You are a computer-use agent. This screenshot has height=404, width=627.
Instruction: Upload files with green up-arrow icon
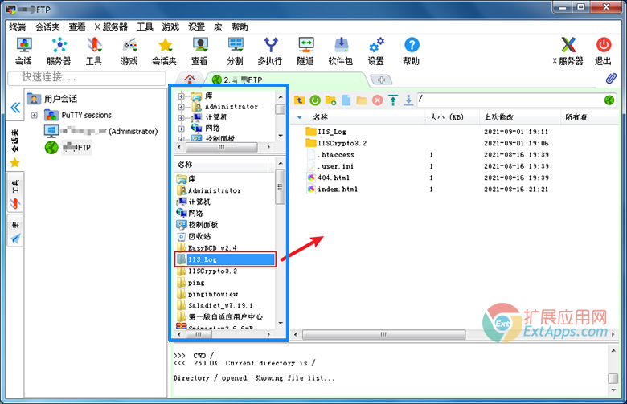coord(393,100)
